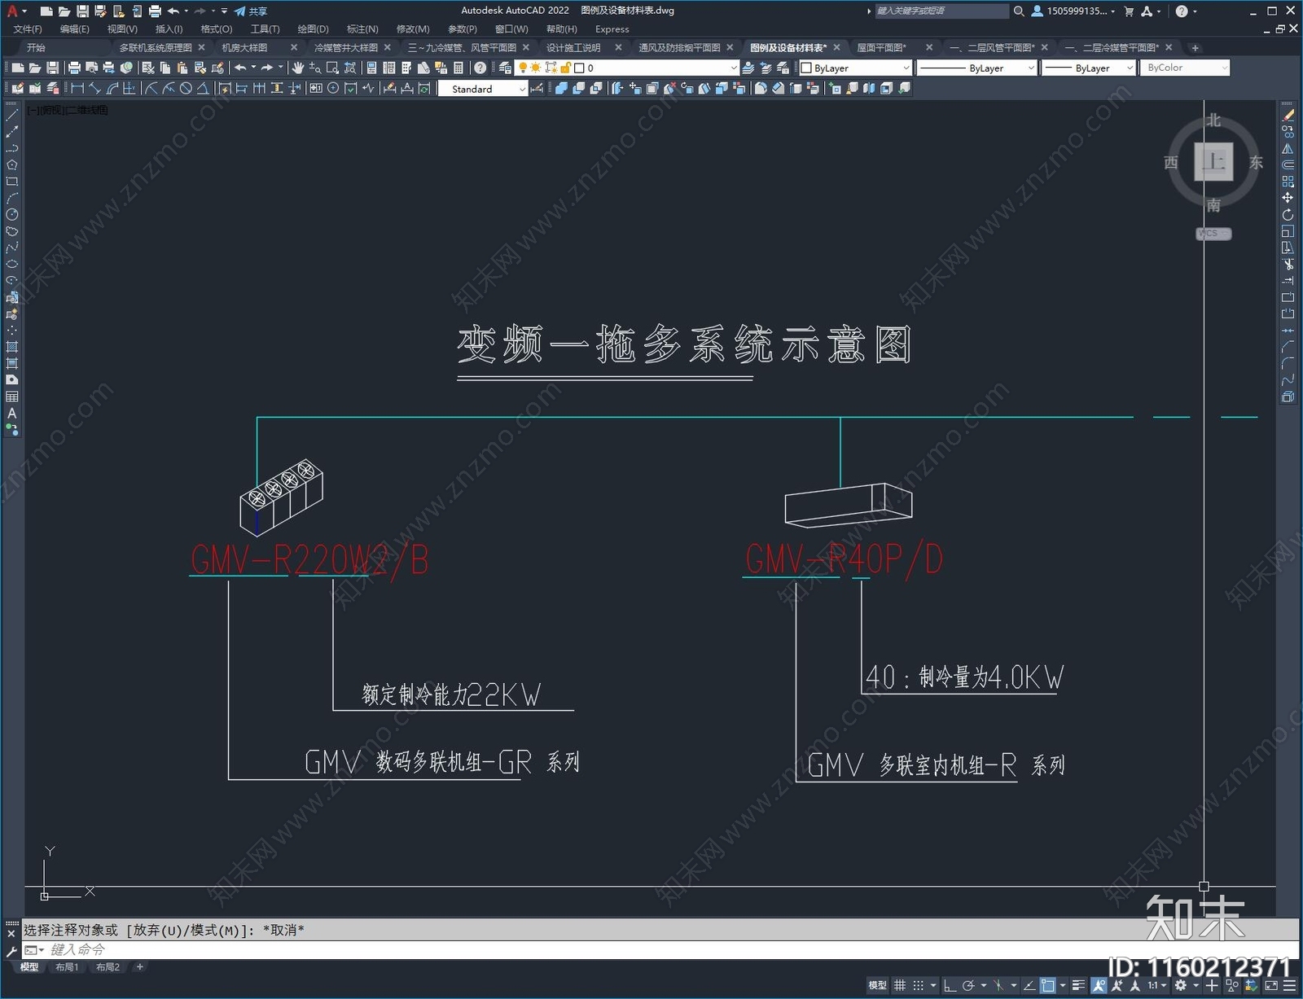Click the Rotate tool in modify toolbar
Screen dimensions: 1303x999
click(x=1288, y=215)
